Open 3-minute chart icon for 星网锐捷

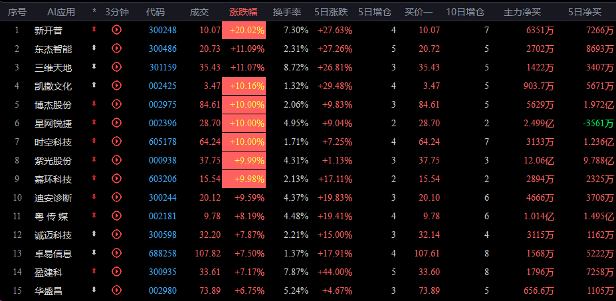(x=116, y=123)
